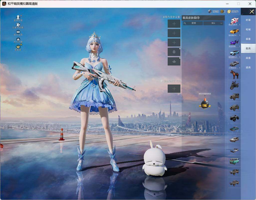This screenshot has height=200, width=256.
Task: Switch to the 枪械 firearms tab
Action: tap(248, 29)
